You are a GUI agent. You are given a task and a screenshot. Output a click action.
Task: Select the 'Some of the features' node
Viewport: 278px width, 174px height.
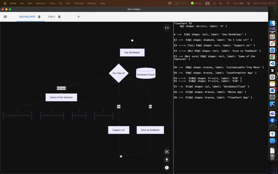coord(61,97)
